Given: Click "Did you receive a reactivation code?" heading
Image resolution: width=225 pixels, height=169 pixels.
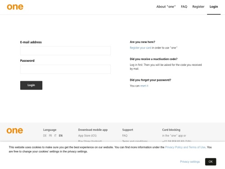Looking at the screenshot, I should point(153,59).
